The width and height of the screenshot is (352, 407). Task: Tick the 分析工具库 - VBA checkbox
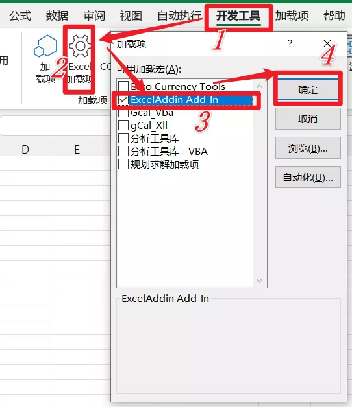pyautogui.click(x=123, y=151)
